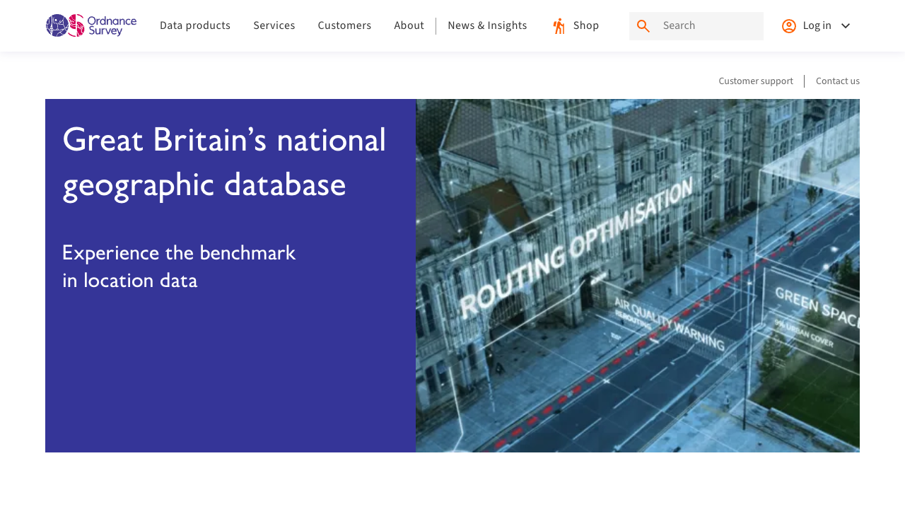The height and width of the screenshot is (509, 905).
Task: Click the Ordnance Survey wordmark text
Action: 112,25
